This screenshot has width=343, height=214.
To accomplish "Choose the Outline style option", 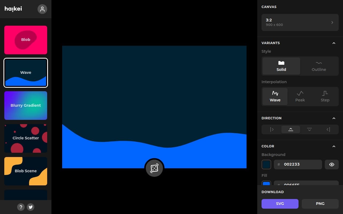I will tap(319, 66).
